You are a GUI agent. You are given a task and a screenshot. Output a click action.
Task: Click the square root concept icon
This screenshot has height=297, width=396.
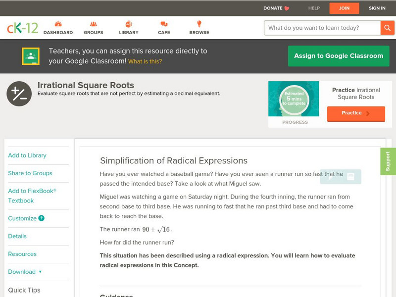(18, 93)
